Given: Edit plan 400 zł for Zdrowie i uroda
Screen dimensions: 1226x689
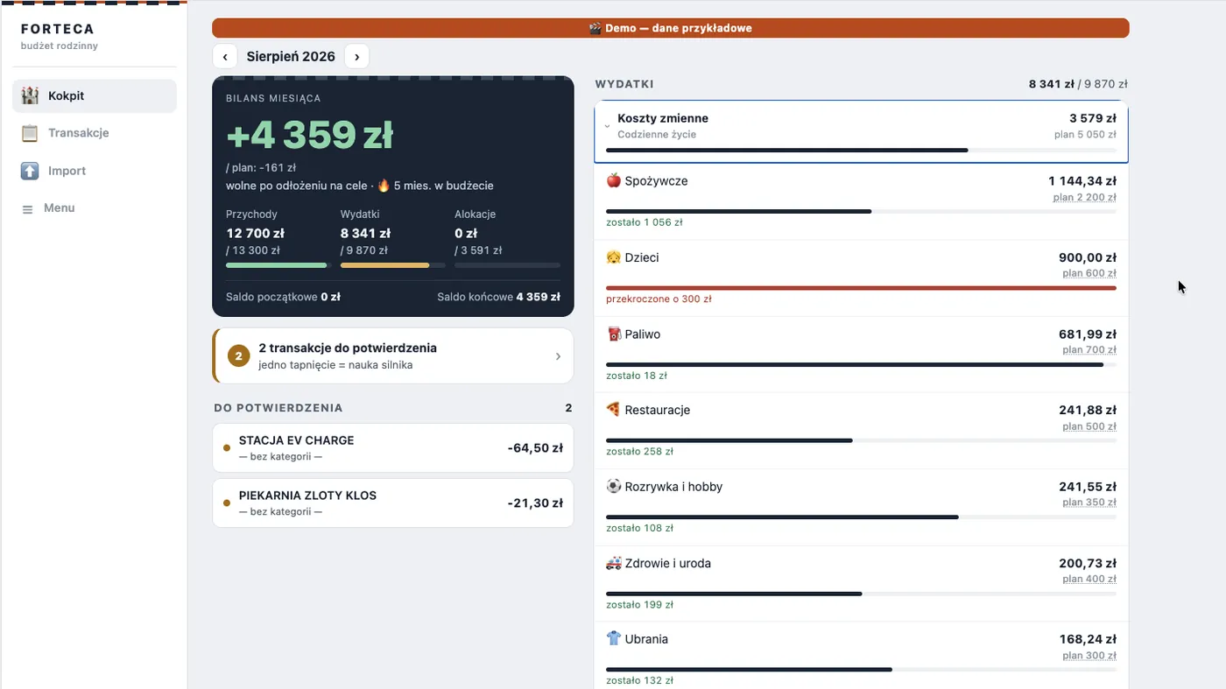Looking at the screenshot, I should (x=1089, y=580).
